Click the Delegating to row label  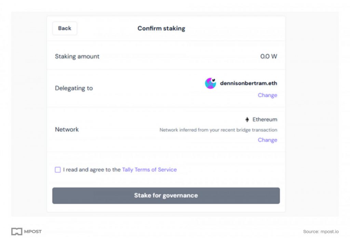click(x=74, y=88)
